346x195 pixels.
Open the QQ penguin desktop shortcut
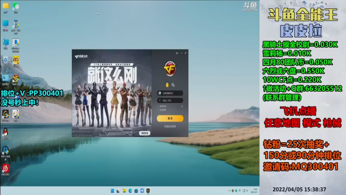coord(6,132)
